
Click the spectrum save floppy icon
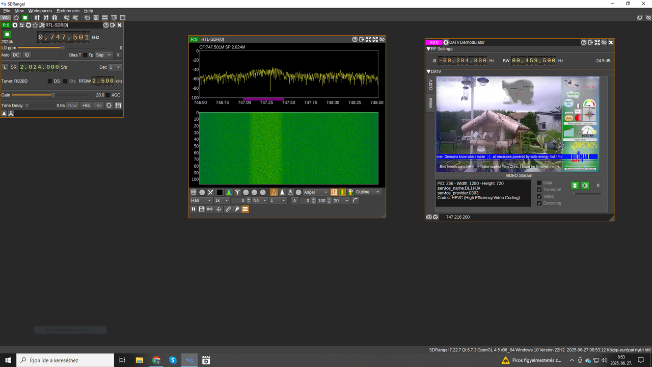[x=202, y=209]
